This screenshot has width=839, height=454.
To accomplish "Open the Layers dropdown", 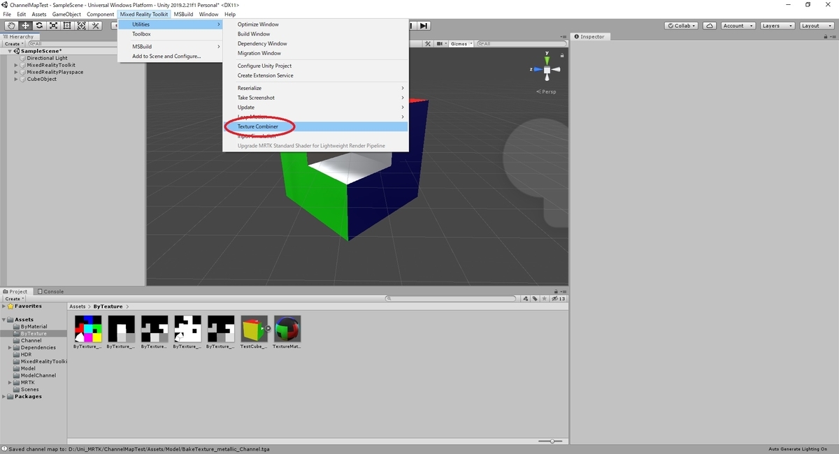I will point(776,26).
